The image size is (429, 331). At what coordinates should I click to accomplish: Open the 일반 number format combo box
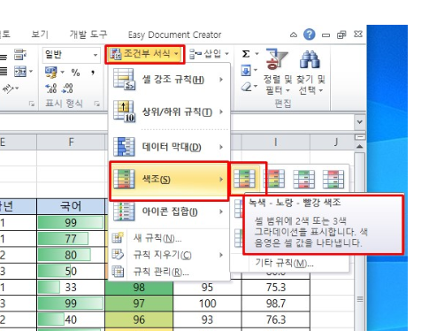click(71, 55)
